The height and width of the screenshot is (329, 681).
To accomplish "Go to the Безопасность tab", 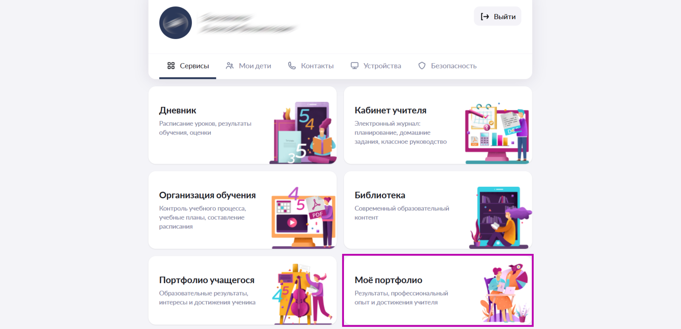I will pyautogui.click(x=447, y=66).
